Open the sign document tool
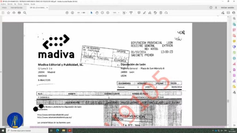 click(x=150, y=13)
